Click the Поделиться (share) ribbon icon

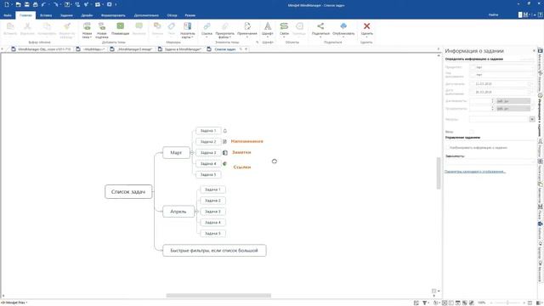point(320,26)
